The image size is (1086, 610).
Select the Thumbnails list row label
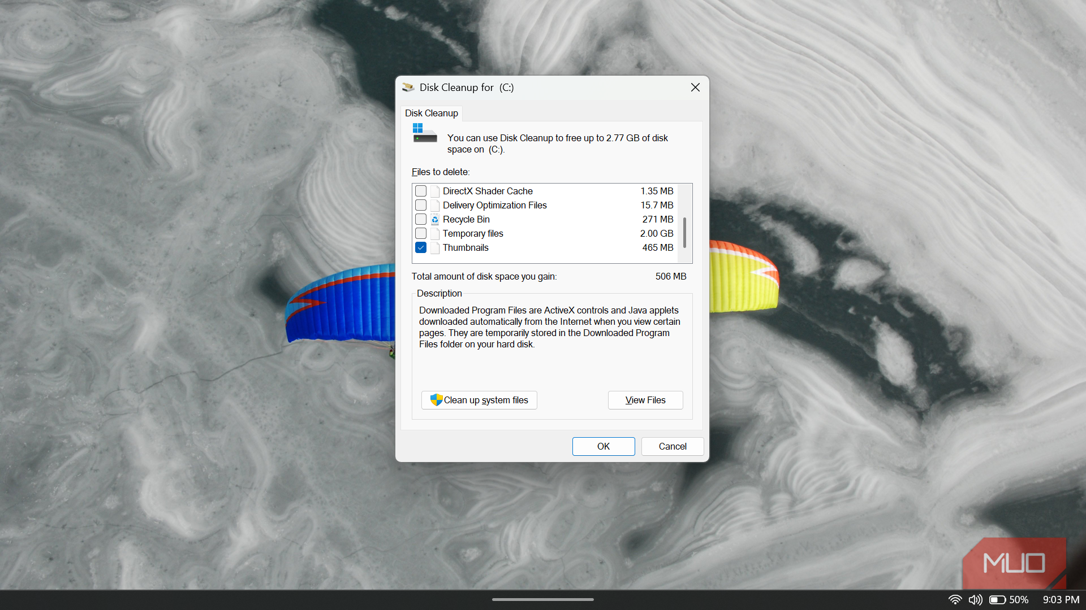(466, 247)
